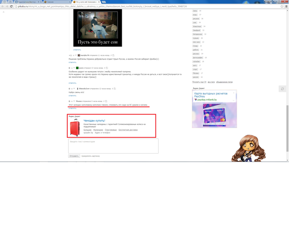Click the scrollbar down arrow
The image size is (308, 230).
pos(287,160)
